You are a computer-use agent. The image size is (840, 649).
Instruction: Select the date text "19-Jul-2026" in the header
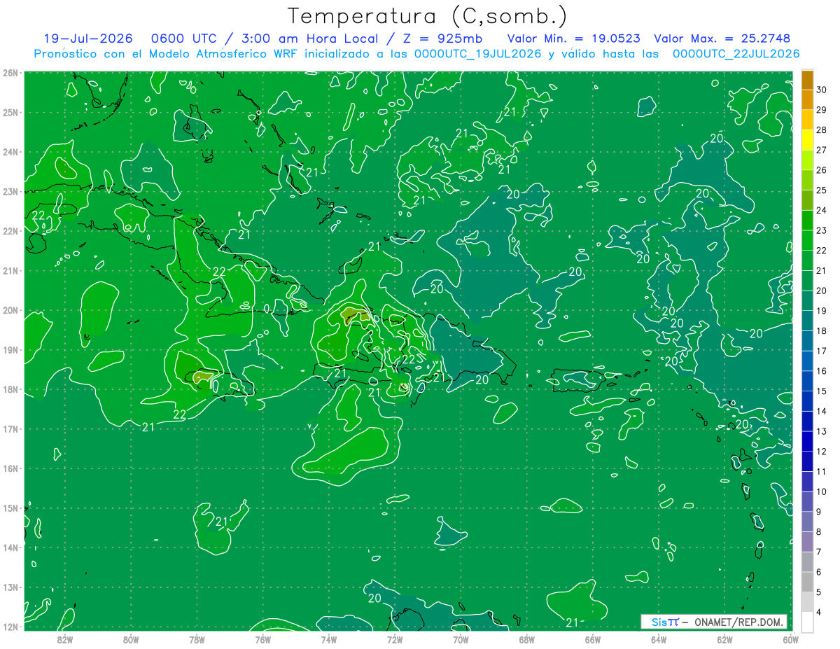[x=90, y=39]
